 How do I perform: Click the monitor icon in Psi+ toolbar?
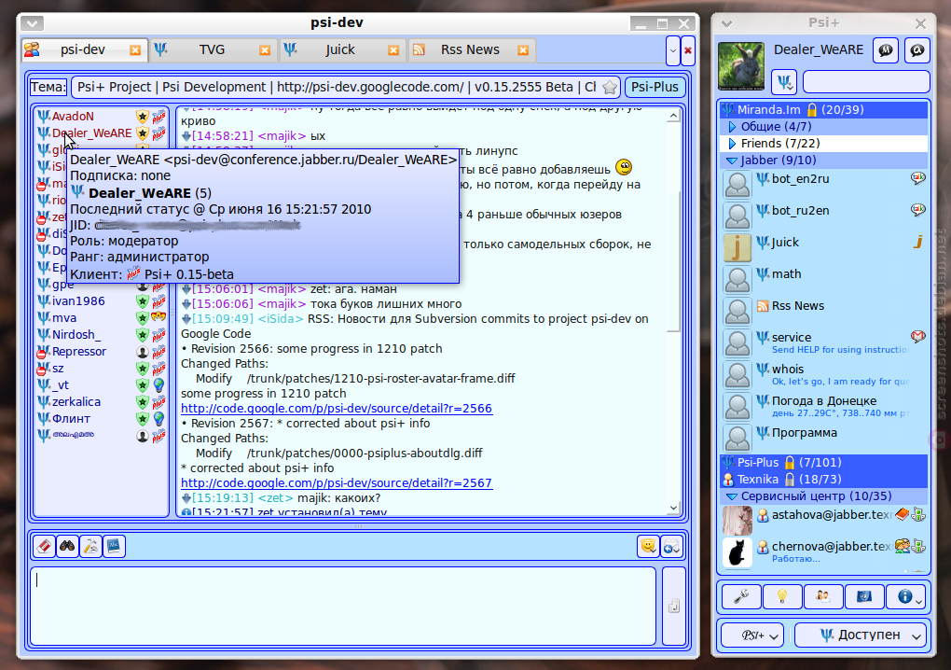tap(864, 597)
